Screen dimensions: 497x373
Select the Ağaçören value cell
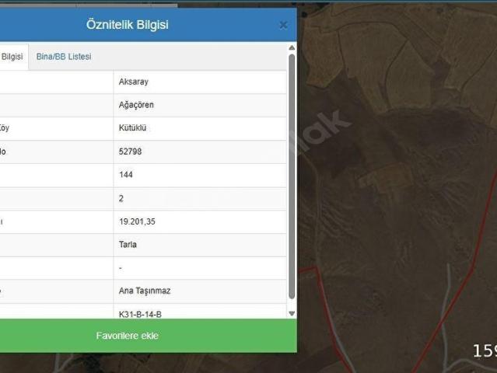coord(200,105)
